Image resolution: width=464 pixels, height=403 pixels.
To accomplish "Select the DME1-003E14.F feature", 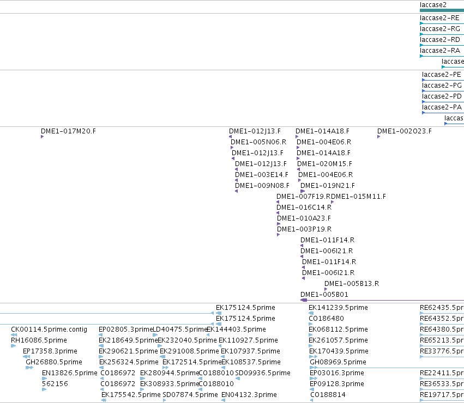I will pos(261,175).
